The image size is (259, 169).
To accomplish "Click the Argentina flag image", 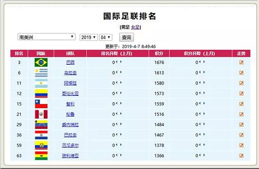I will tap(41, 83).
